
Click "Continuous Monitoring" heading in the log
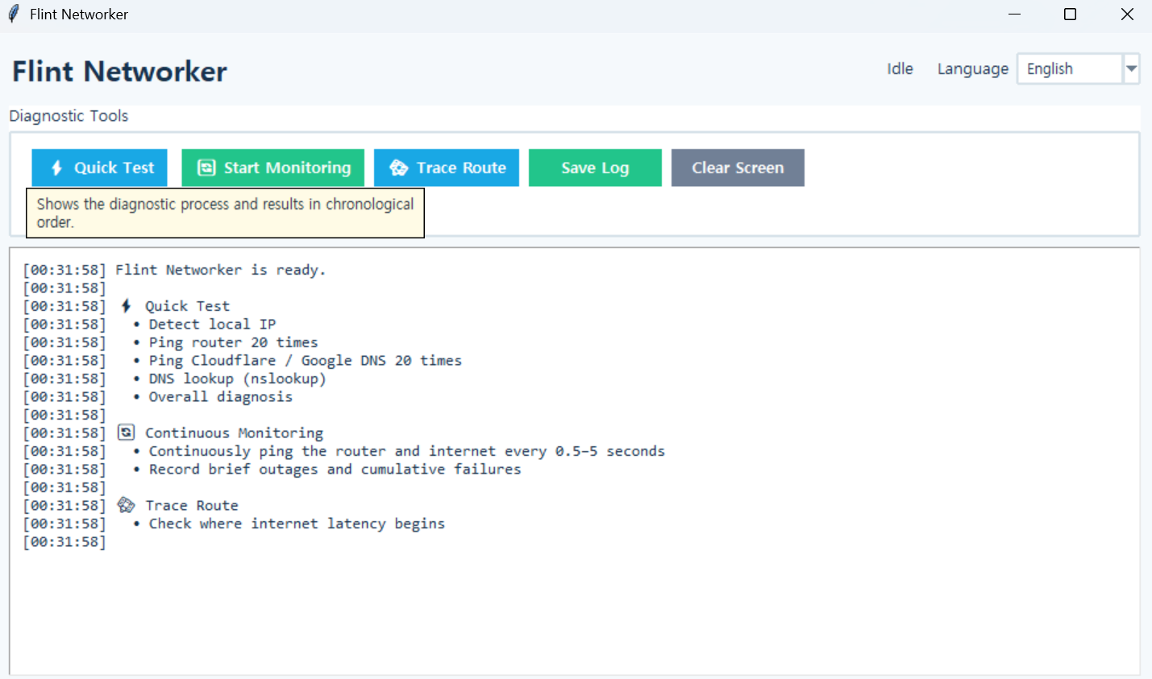(234, 433)
